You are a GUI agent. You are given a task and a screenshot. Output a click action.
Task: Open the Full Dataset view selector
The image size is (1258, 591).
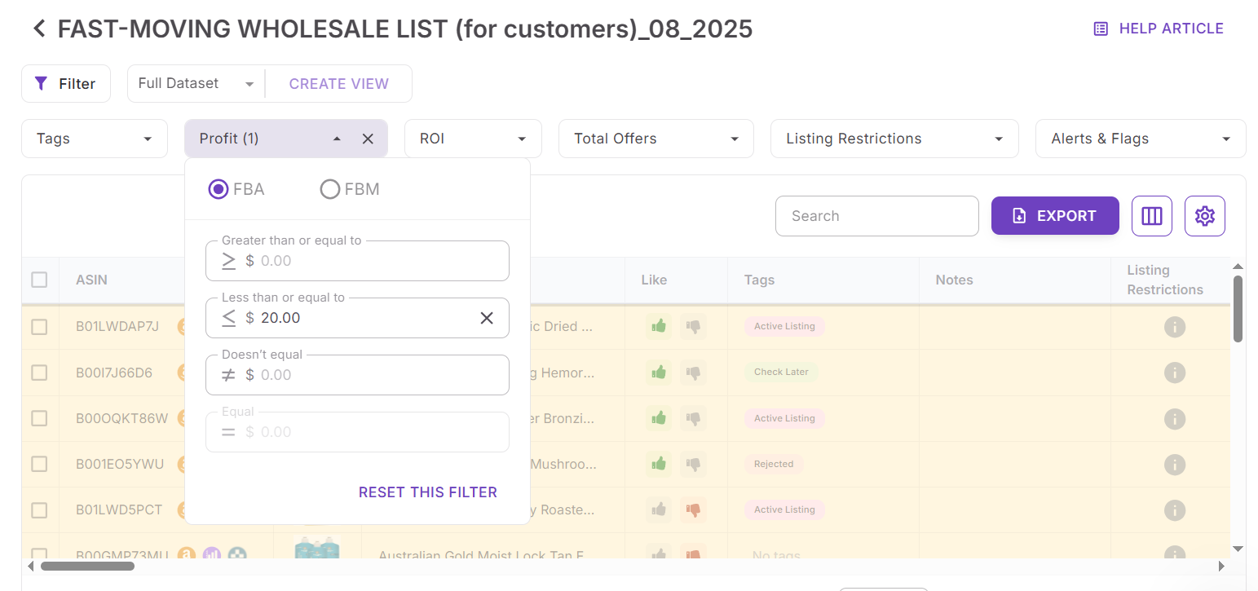pyautogui.click(x=196, y=84)
